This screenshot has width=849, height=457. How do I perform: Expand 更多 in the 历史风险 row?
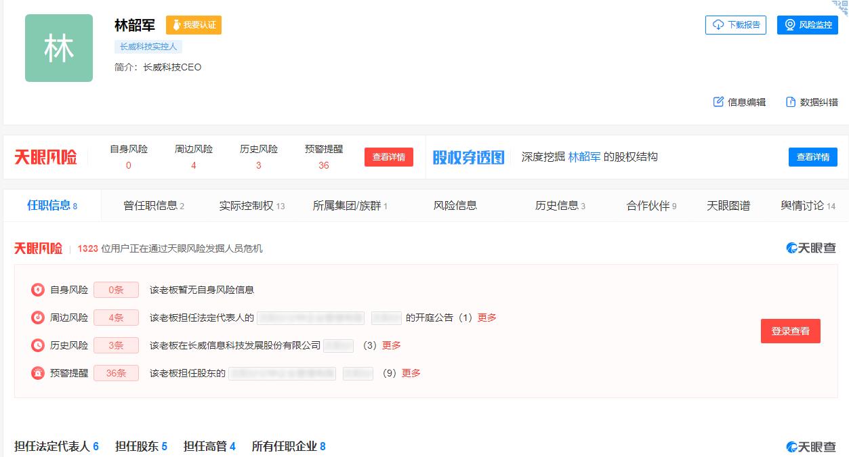click(x=392, y=345)
